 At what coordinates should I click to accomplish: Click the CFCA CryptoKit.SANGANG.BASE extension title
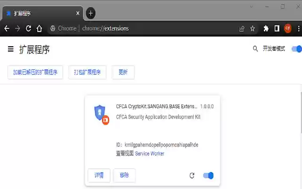(157, 106)
